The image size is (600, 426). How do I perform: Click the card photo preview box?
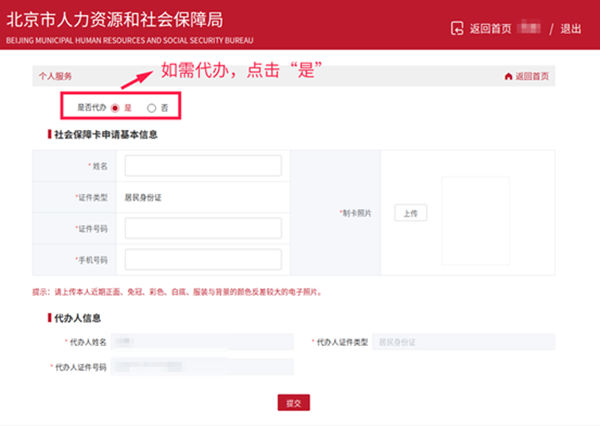point(475,221)
